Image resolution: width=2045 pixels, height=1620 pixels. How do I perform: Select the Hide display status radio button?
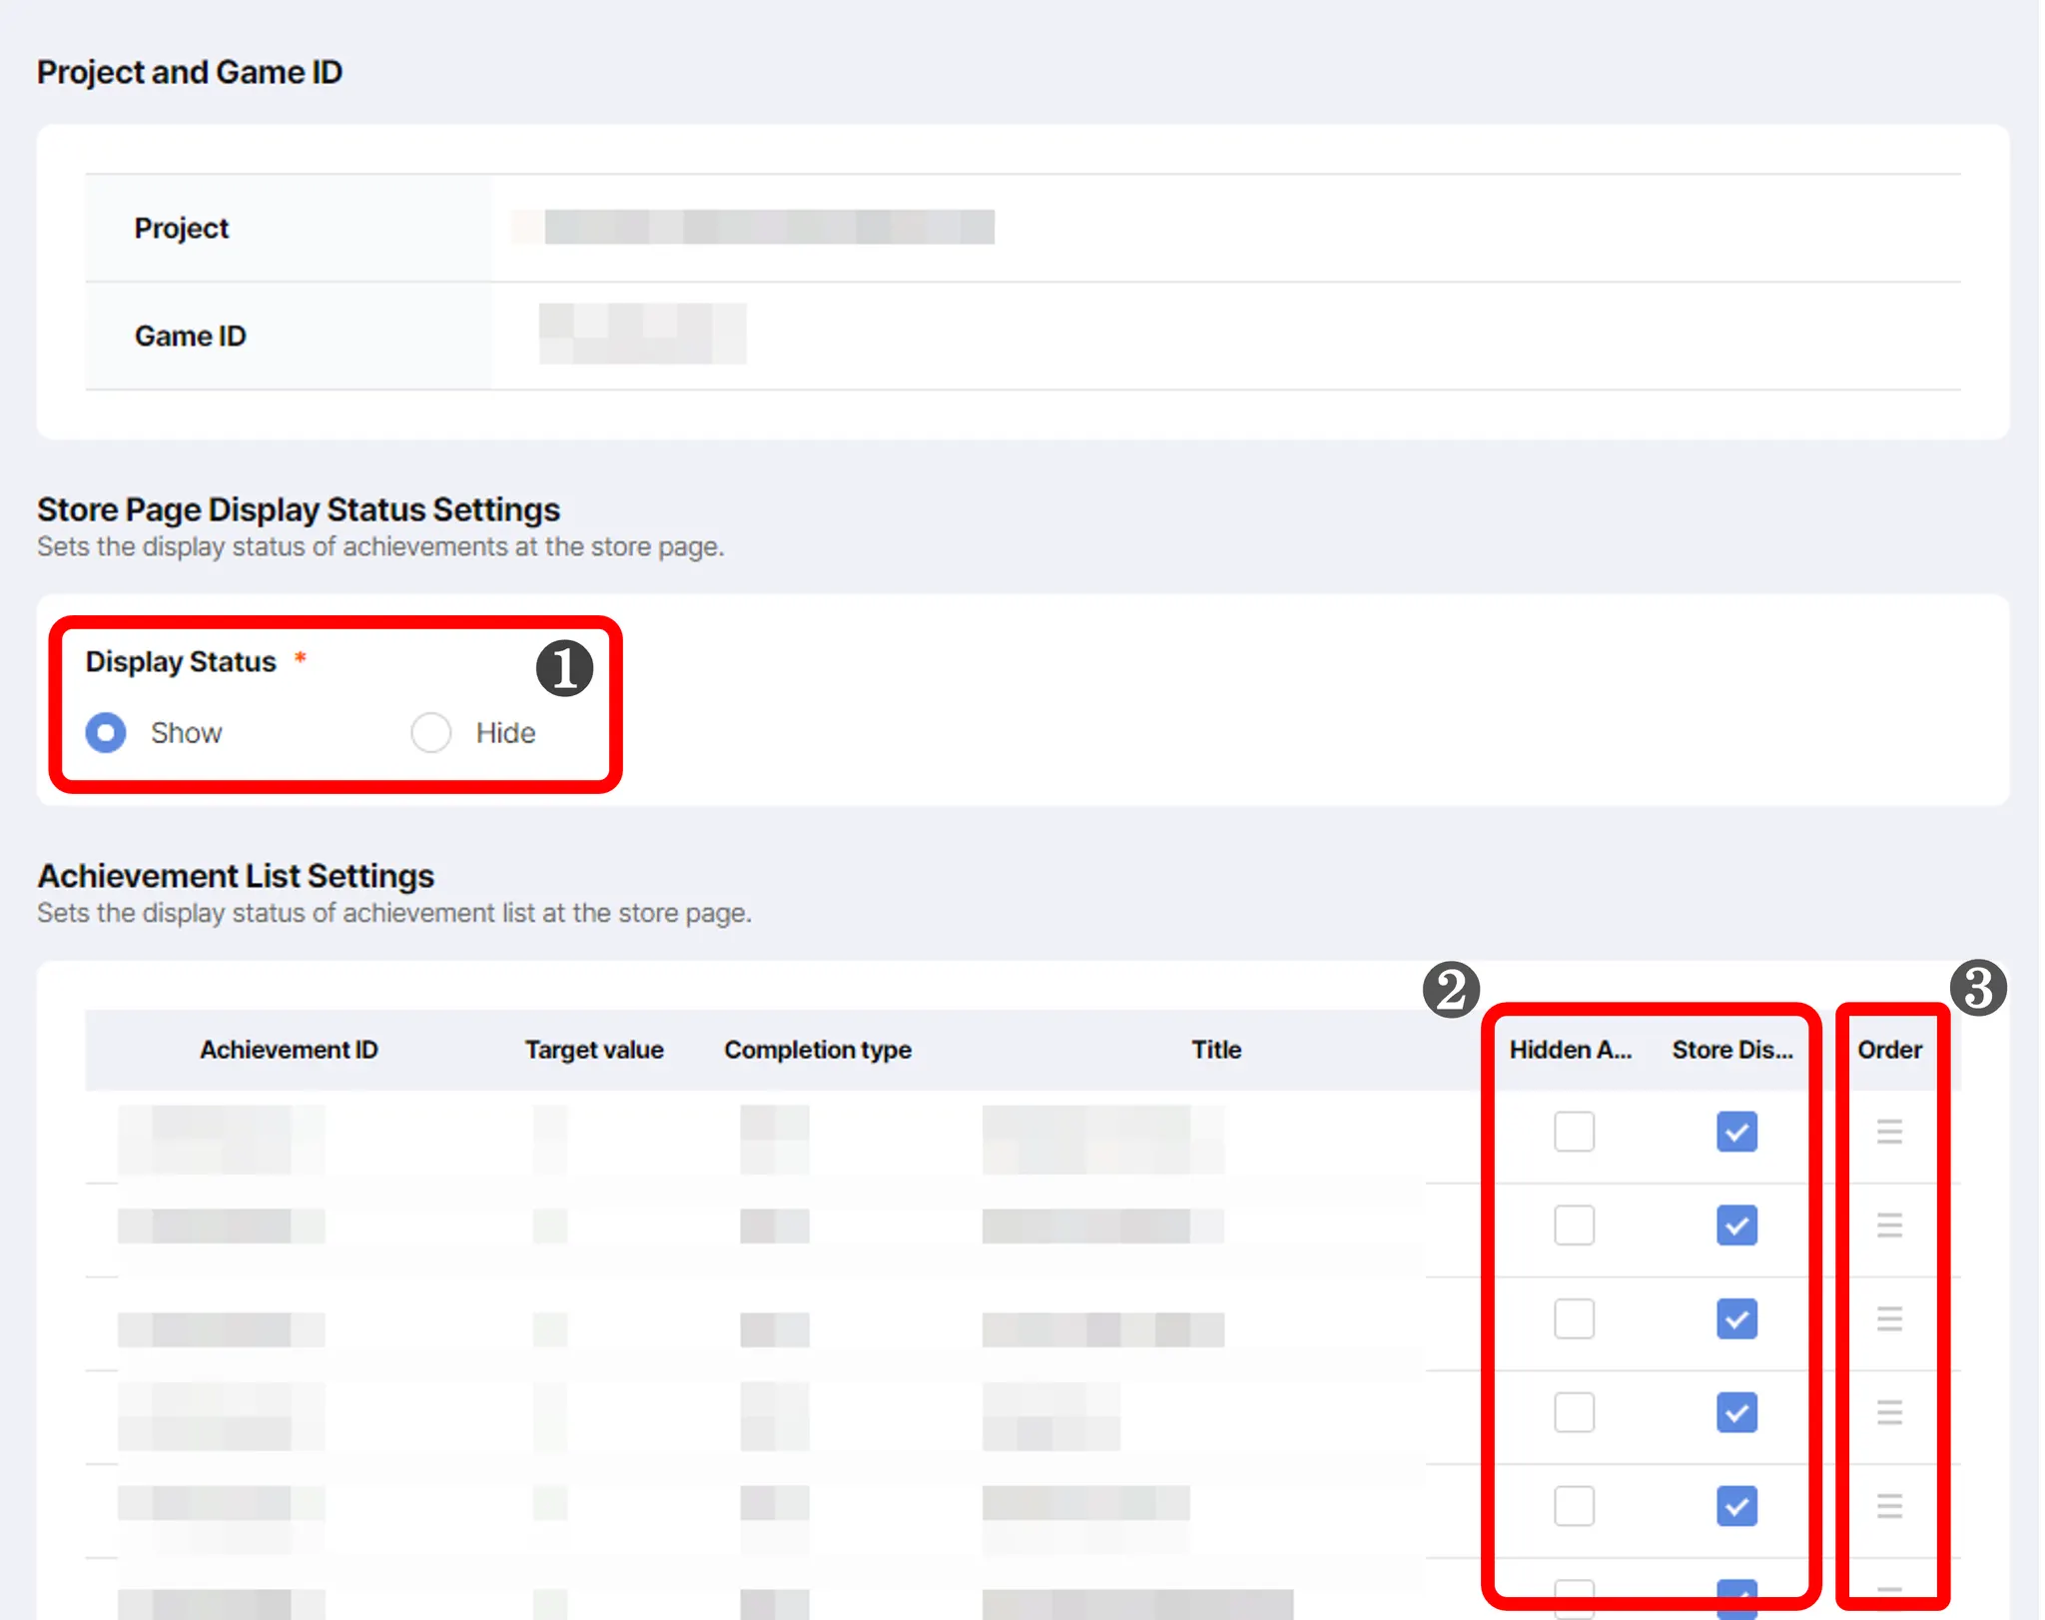click(x=431, y=732)
